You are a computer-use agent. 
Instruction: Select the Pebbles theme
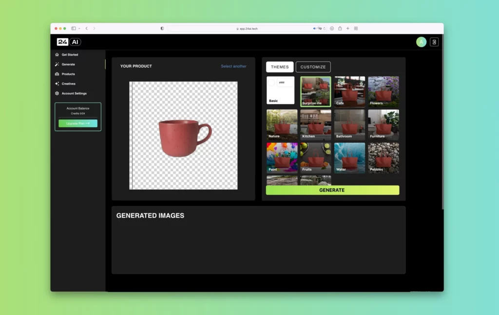(384, 158)
